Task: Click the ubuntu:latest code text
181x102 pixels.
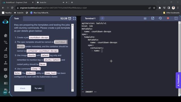Action: (x=52, y=60)
